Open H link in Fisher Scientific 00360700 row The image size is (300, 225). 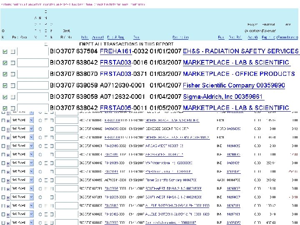tap(8, 180)
